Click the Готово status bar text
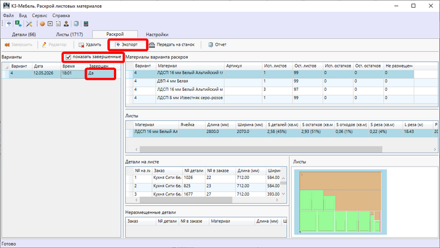Screen dimensions: 440x248 (9, 244)
